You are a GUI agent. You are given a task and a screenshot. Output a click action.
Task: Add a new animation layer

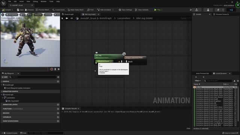pos(58,105)
